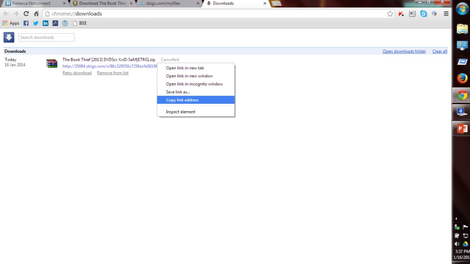Viewport: 470px width, 264px height.
Task: Launch Firefox from the taskbar
Action: click(x=462, y=78)
